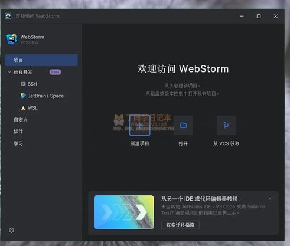The width and height of the screenshot is (290, 246).
Task: Collapse the 远程开发 remote development section
Action: pos(9,72)
